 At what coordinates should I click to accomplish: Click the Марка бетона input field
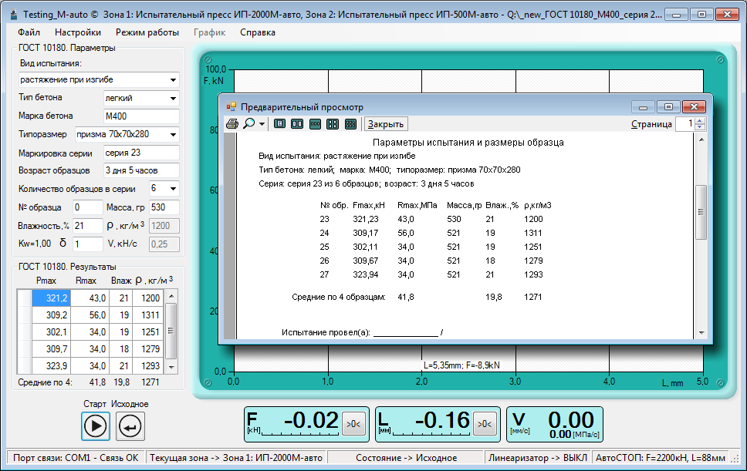140,116
